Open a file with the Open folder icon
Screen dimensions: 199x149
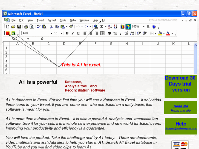click(x=13, y=27)
